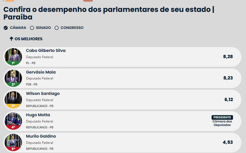Click the up arrow beside OS MELHORES

tap(11, 39)
